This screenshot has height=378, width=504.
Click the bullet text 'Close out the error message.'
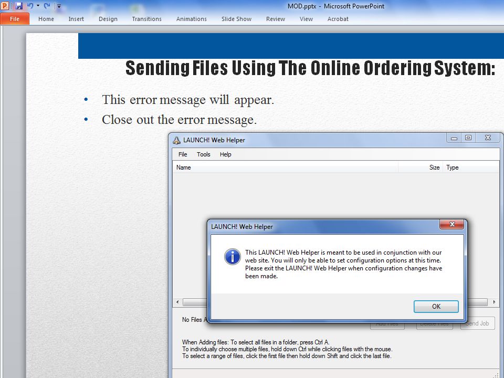tap(179, 120)
